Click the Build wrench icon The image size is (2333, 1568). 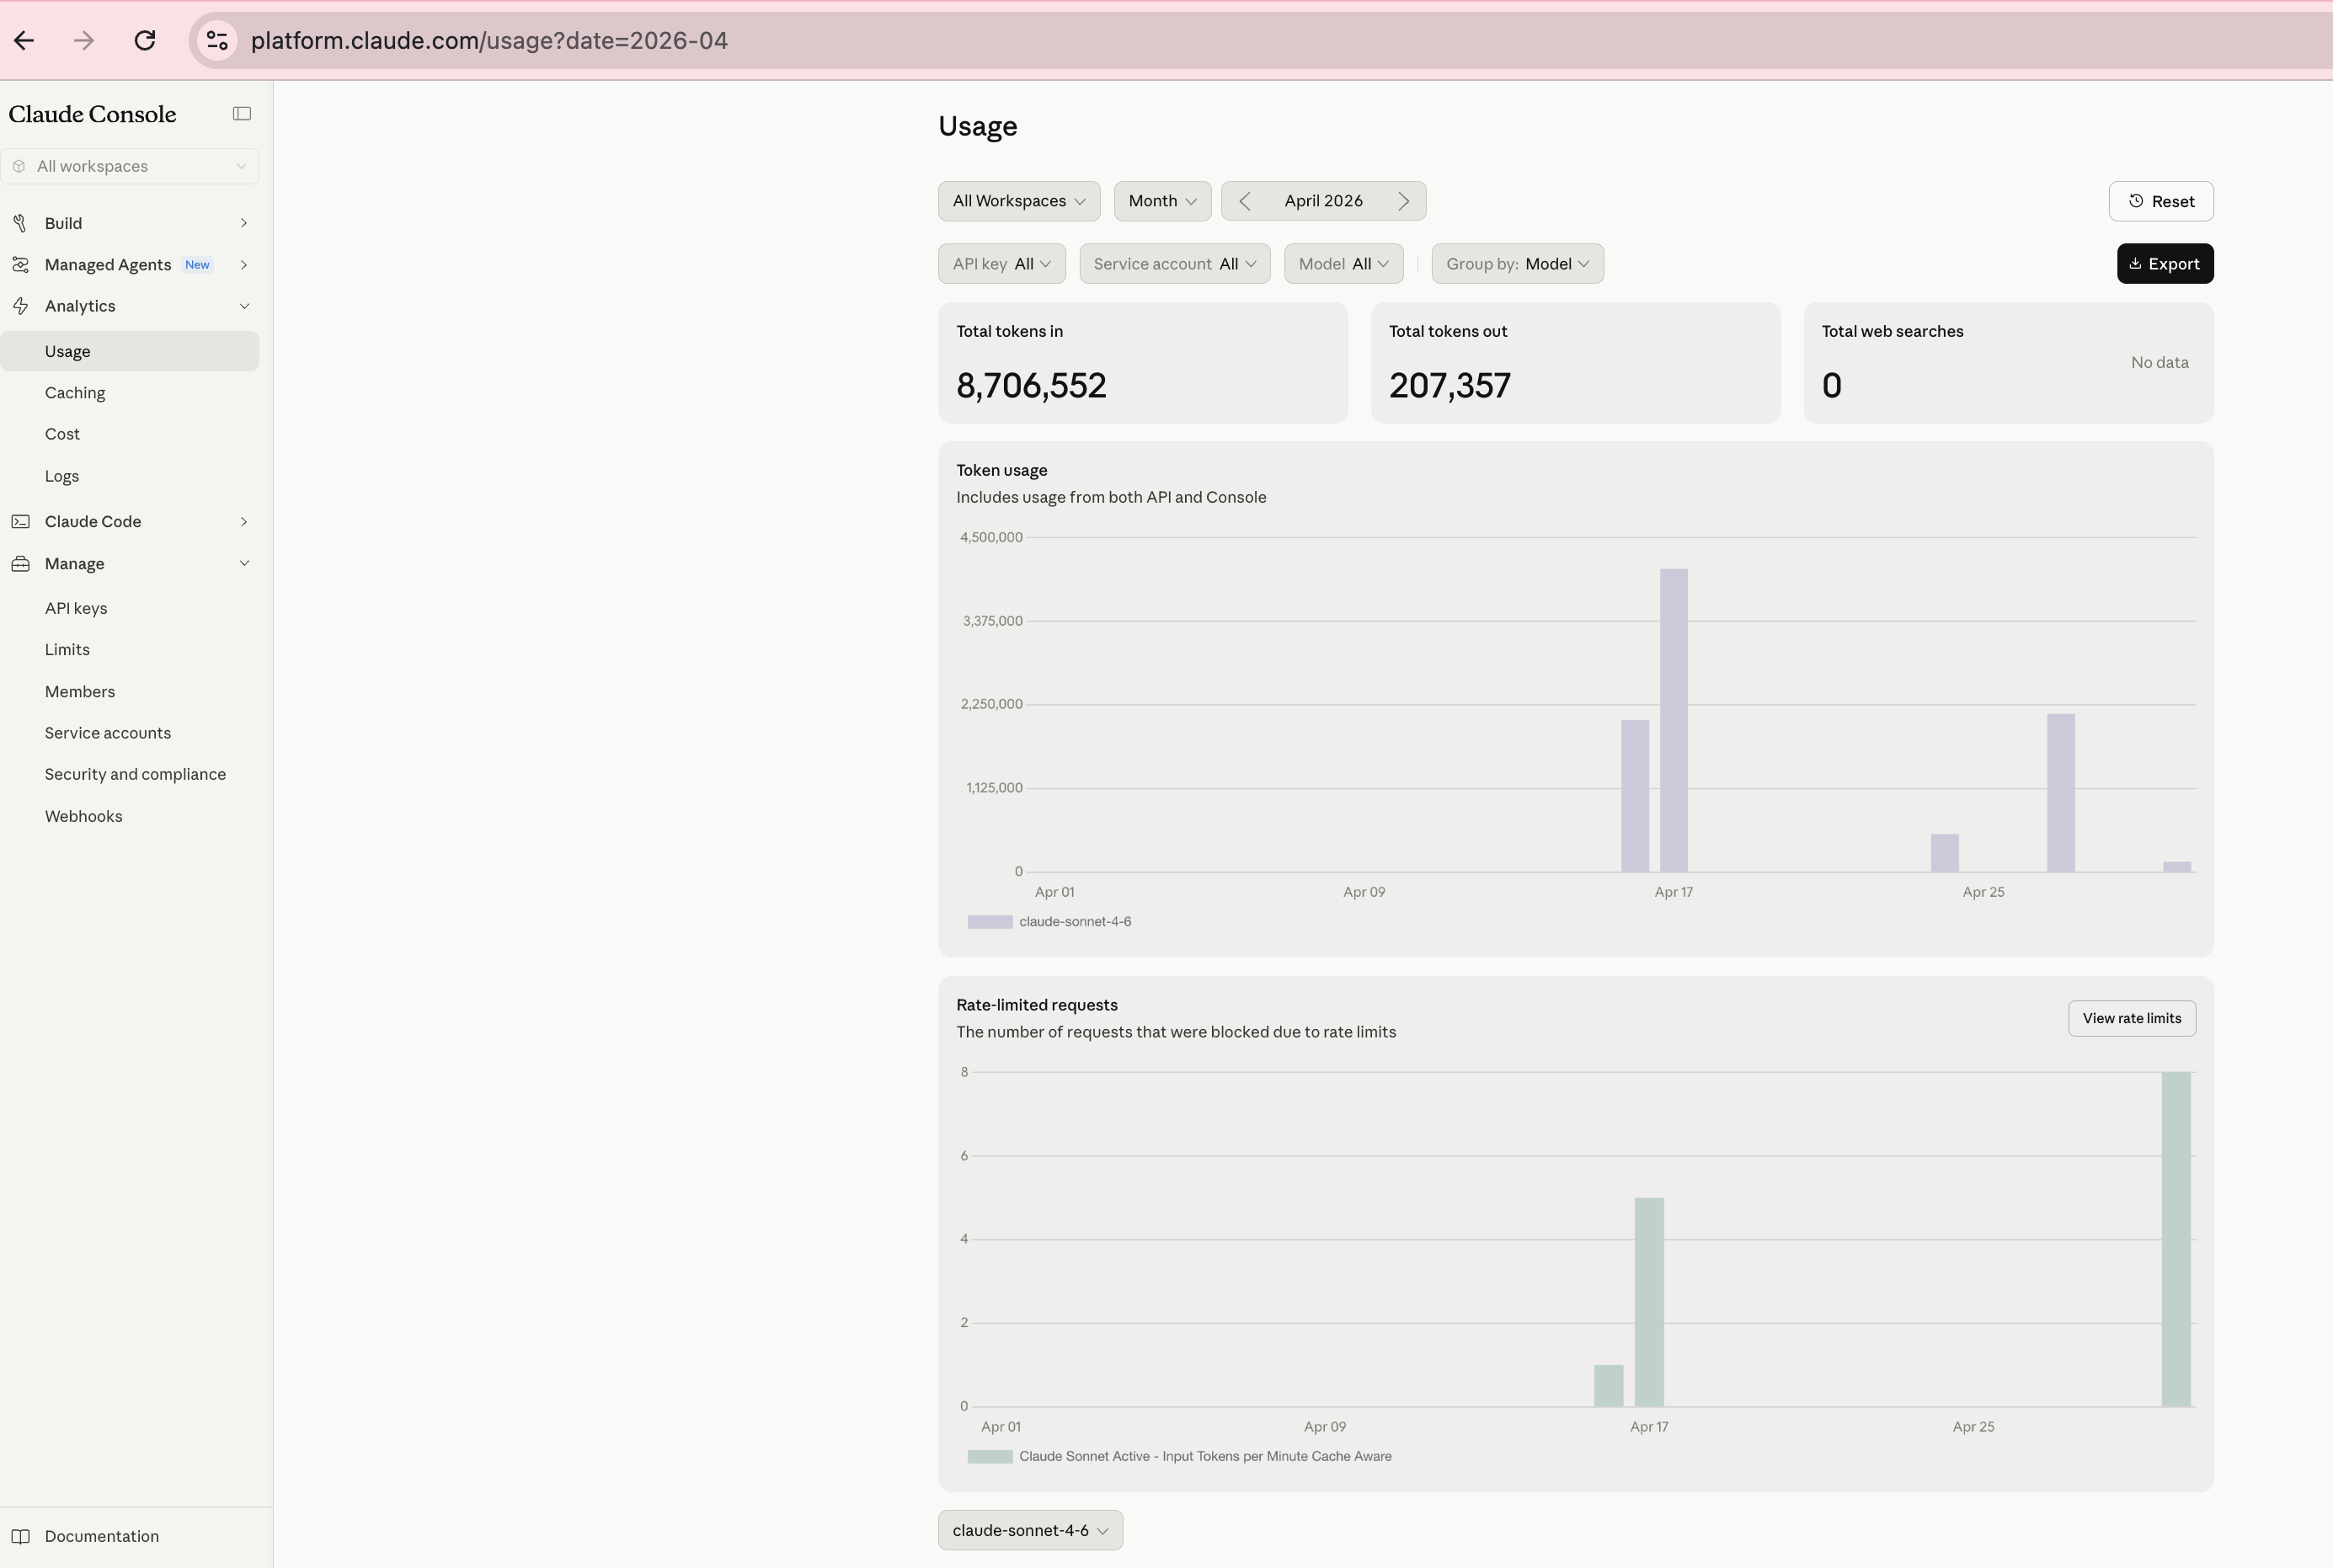pos(20,223)
